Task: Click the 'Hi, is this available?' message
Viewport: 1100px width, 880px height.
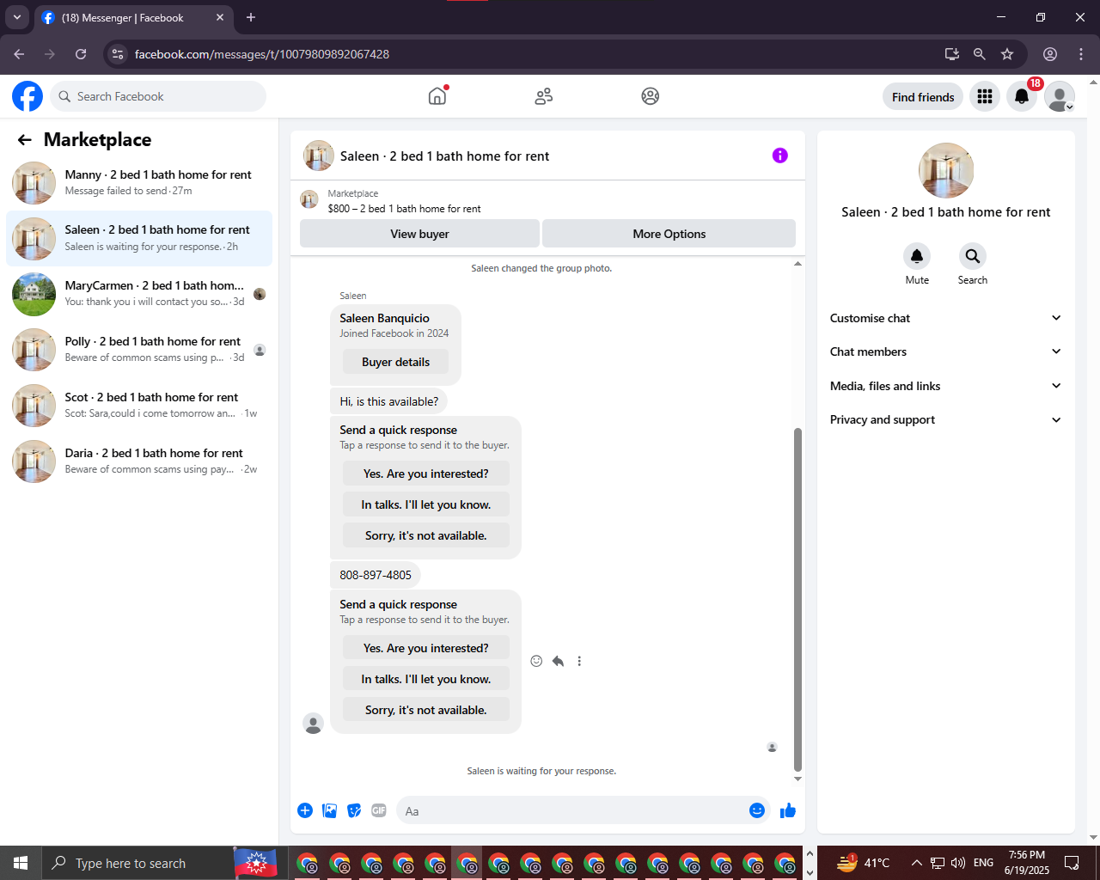Action: pos(388,401)
